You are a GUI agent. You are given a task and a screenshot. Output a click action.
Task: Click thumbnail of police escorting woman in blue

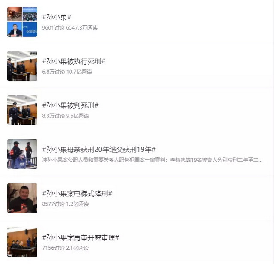click(22, 154)
